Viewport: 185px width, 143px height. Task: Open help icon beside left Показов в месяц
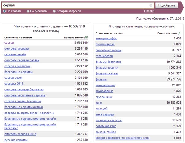coord(86,38)
